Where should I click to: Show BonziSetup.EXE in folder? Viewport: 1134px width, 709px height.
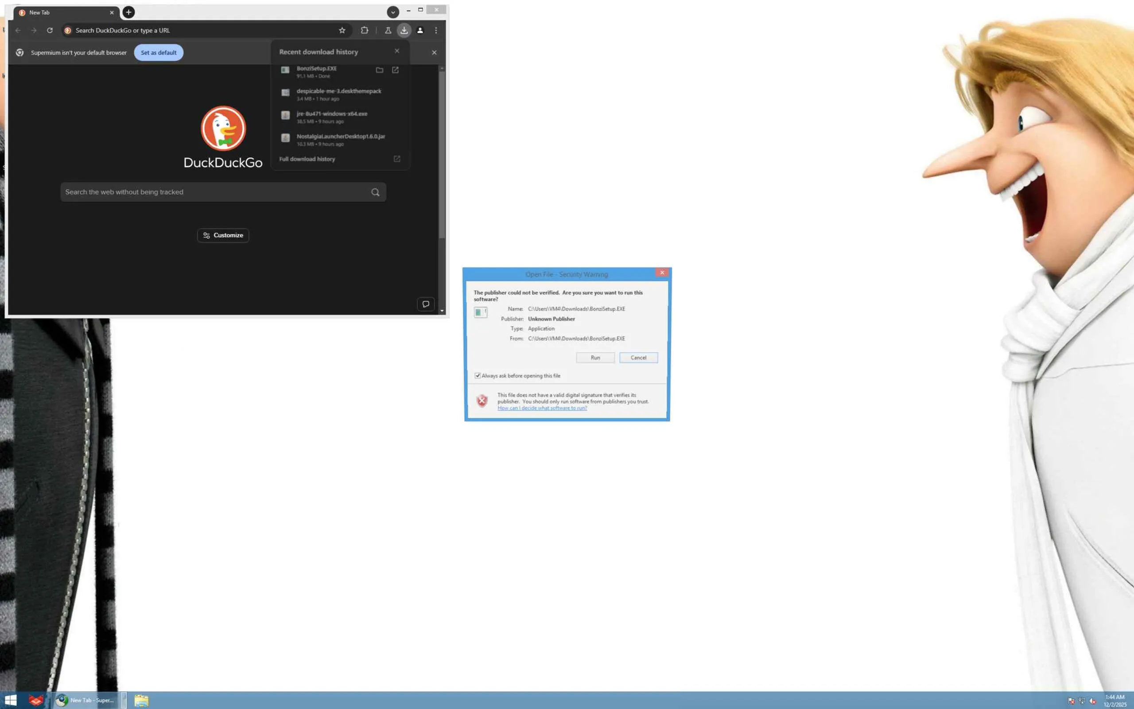380,70
